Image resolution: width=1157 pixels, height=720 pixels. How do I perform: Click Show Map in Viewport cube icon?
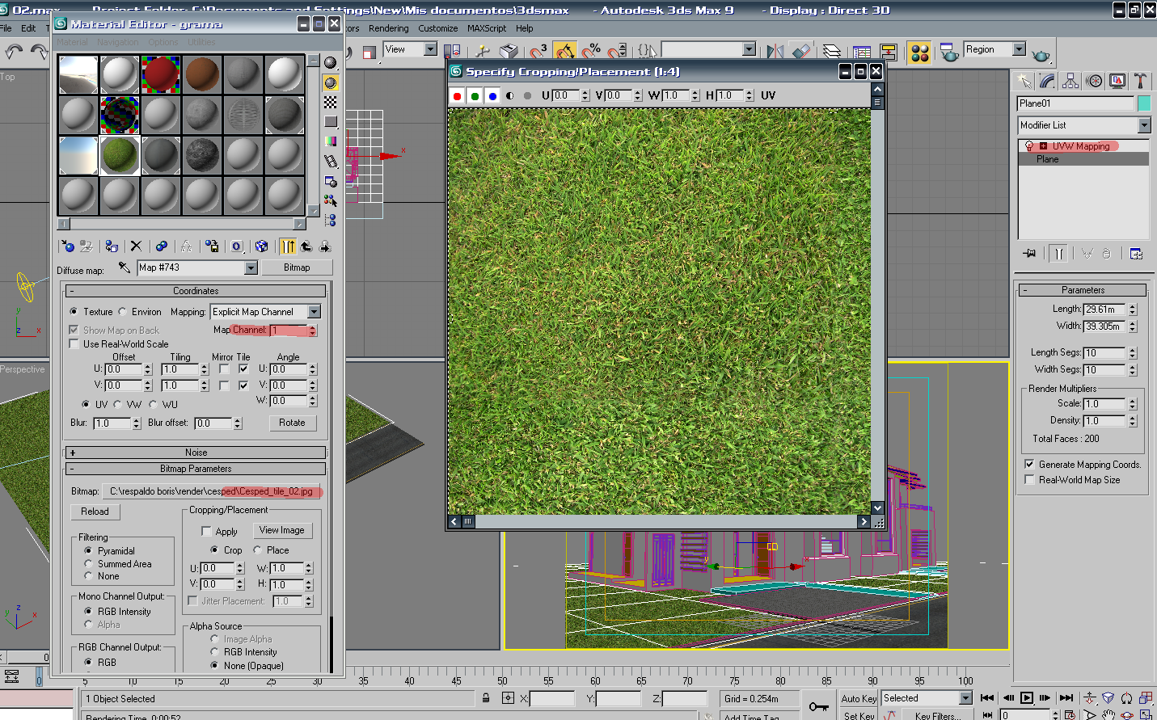[261, 246]
